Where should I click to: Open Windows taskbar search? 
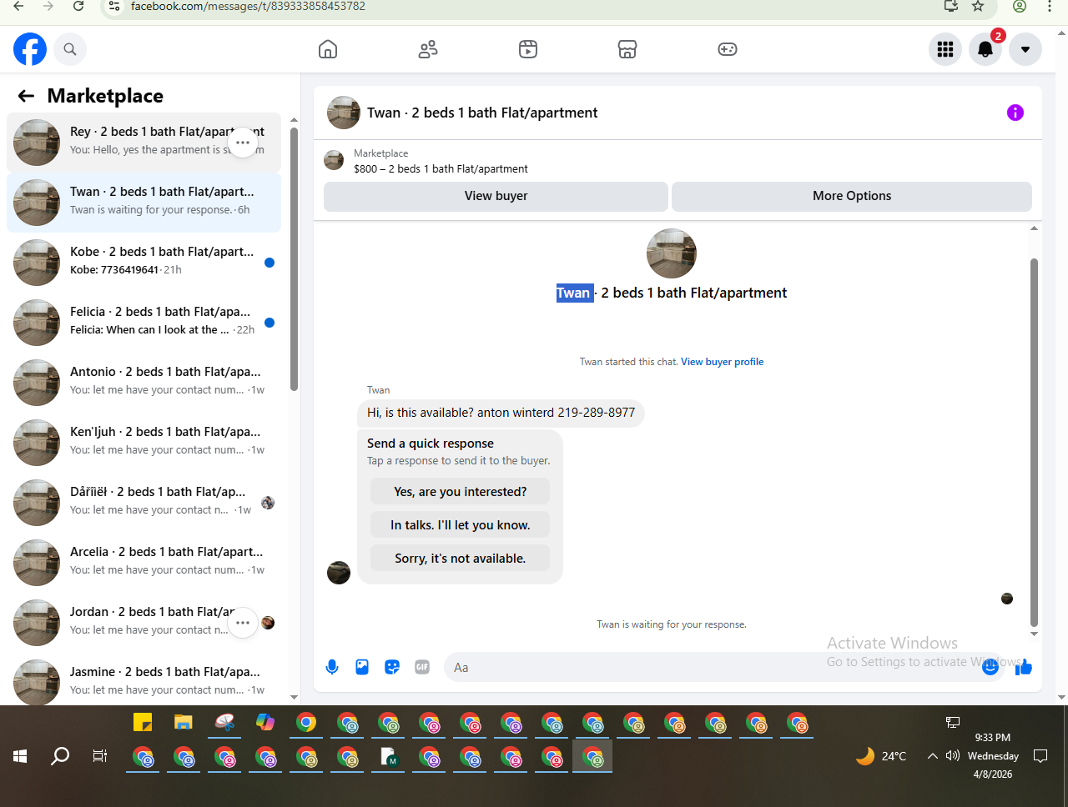pyautogui.click(x=60, y=756)
